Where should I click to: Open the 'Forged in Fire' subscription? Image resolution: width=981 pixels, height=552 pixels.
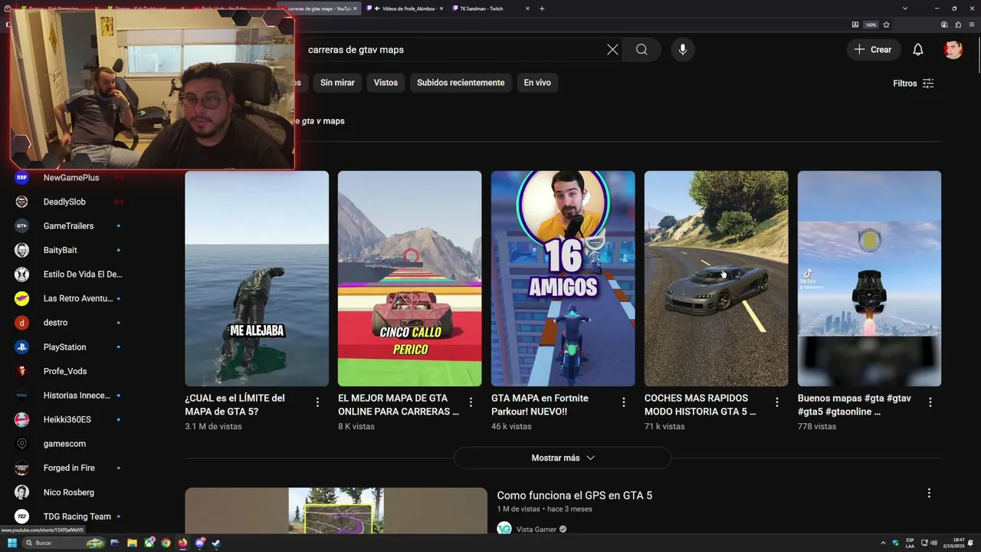point(69,468)
